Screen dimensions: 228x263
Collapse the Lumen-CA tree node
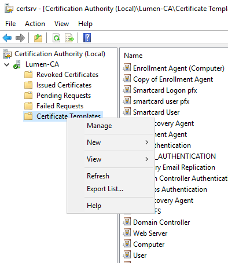click(7, 64)
